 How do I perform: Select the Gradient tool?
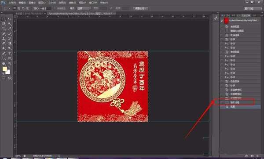pyautogui.click(x=9, y=43)
